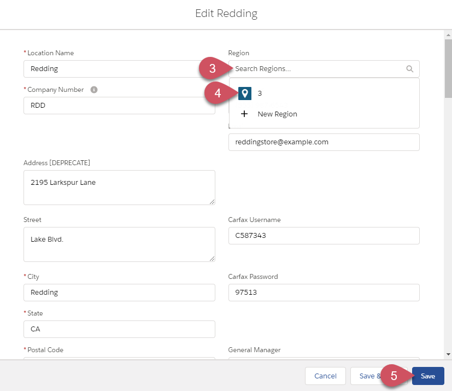
Task: Click the General Manager label
Action: pos(254,350)
